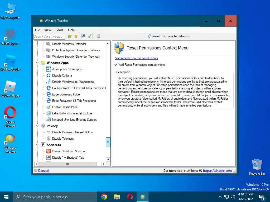Click the Windows Start button
This screenshot has width=270, height=202.
[x=6, y=197]
